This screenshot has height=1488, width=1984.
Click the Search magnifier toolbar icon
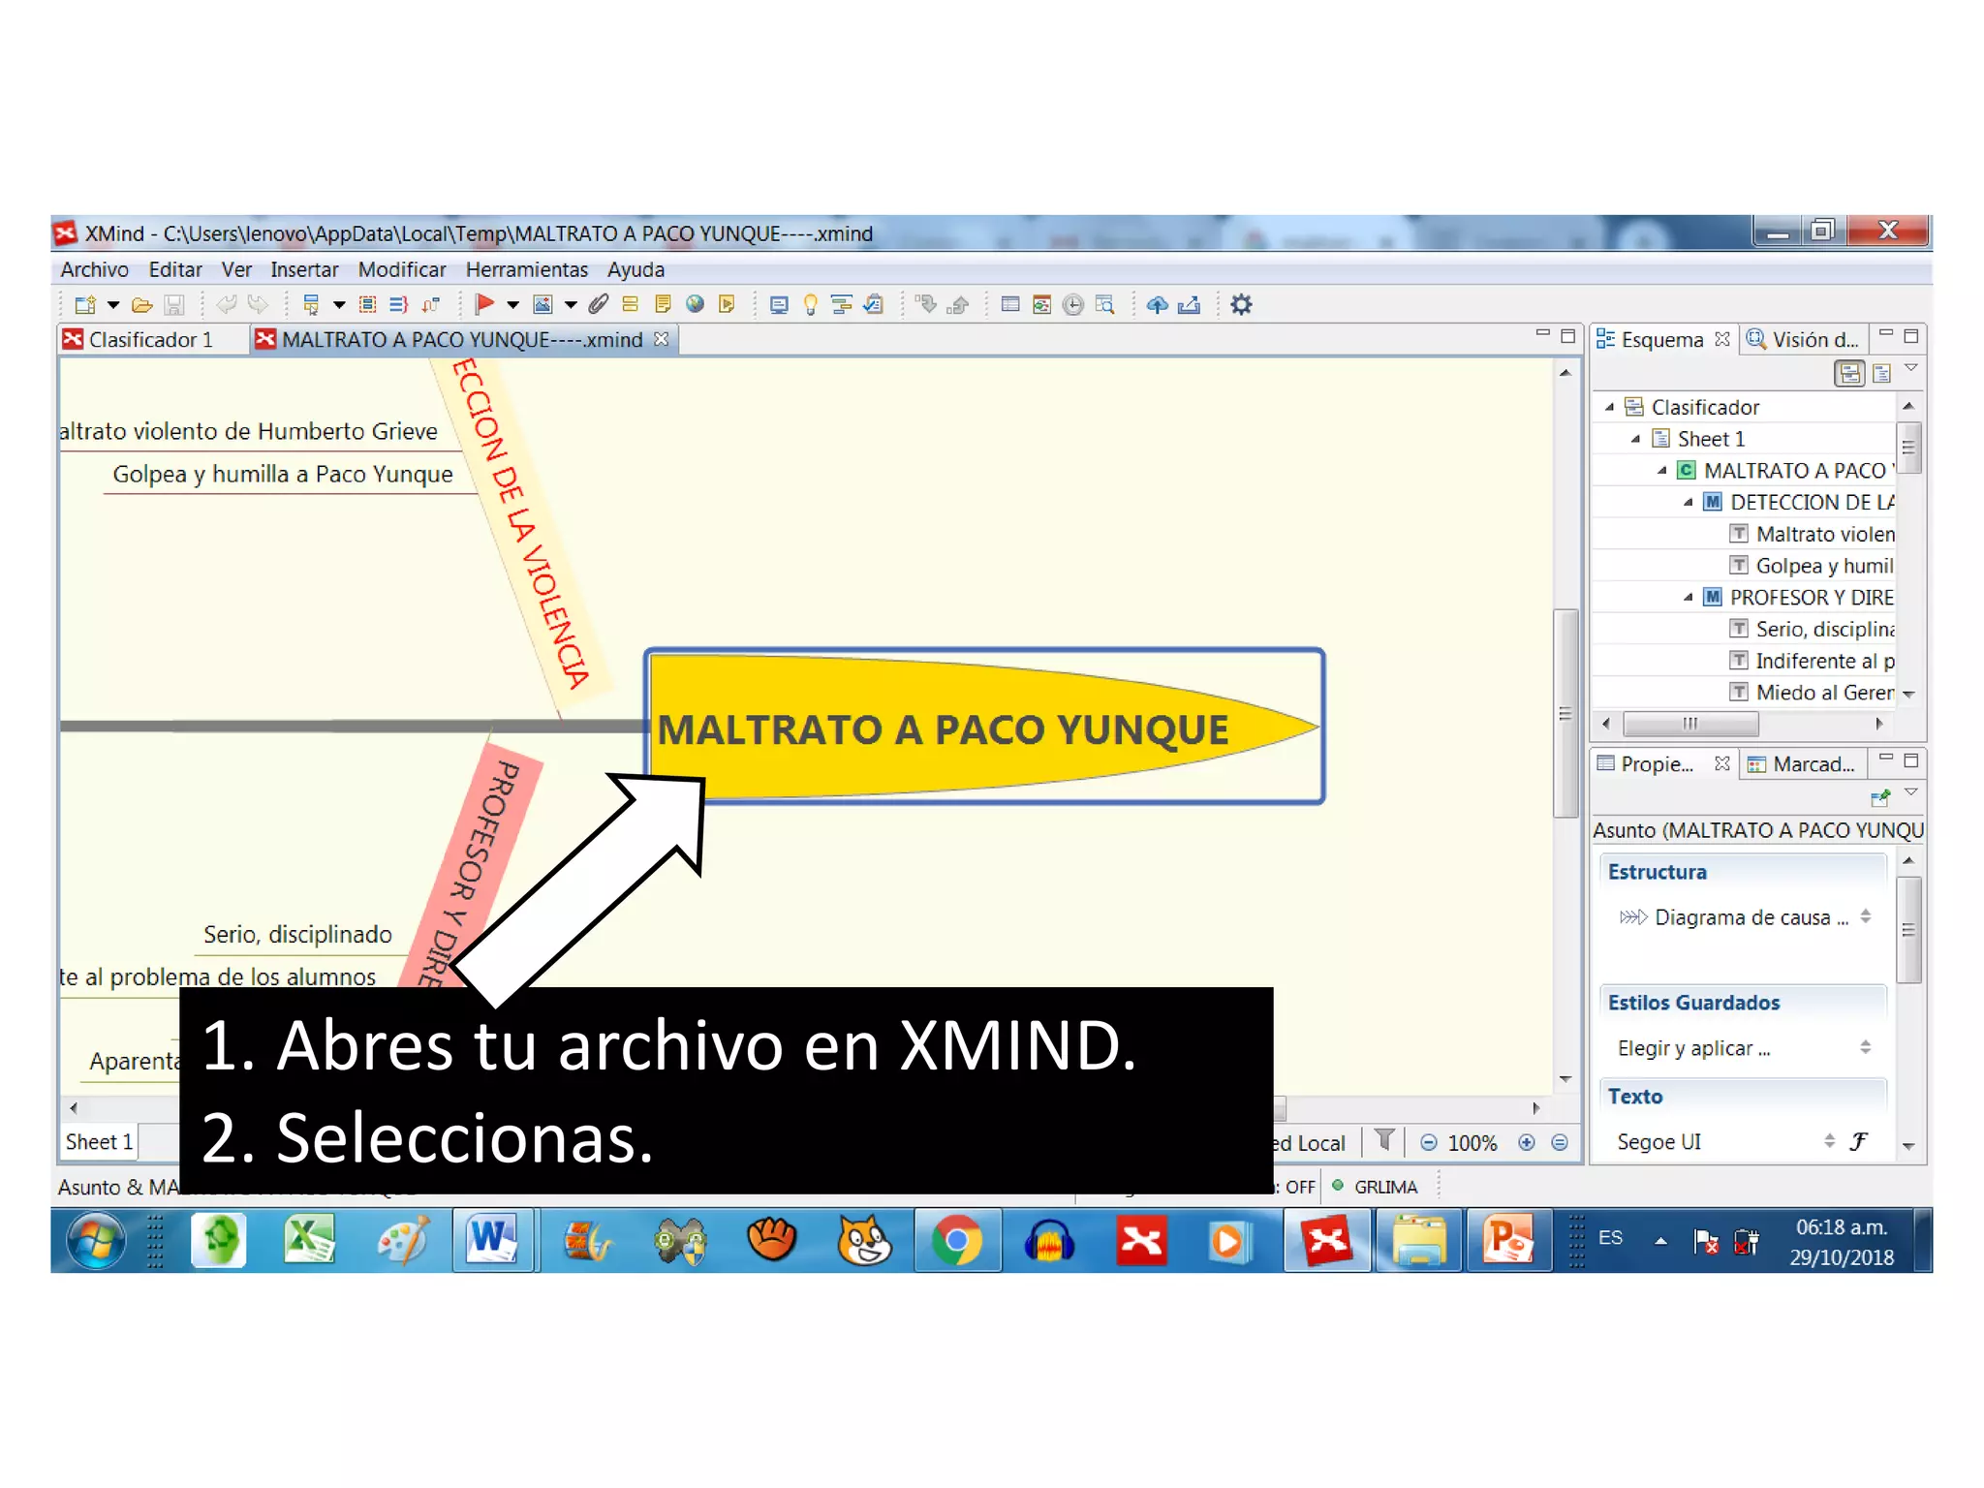tap(1104, 305)
